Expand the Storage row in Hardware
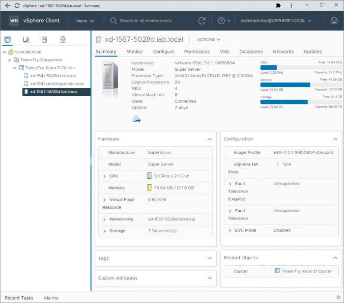This screenshot has height=303, width=344. pos(104,231)
